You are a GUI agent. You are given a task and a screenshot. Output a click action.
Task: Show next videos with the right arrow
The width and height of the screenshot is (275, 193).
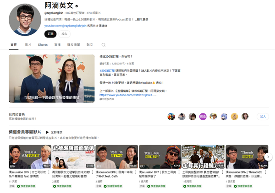268,157
